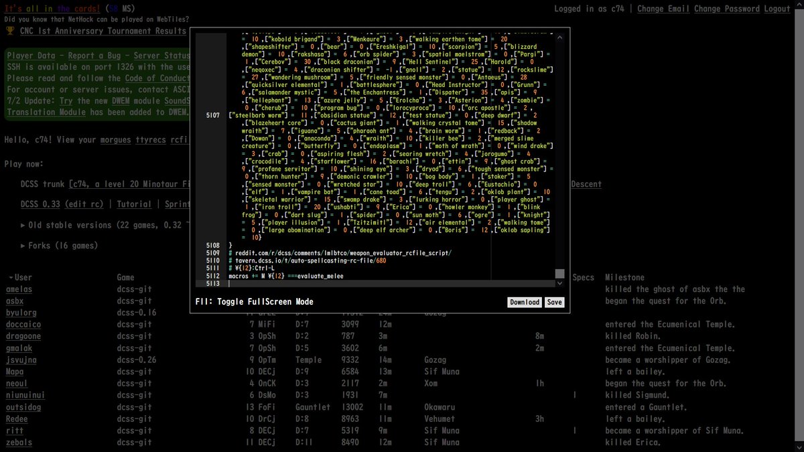Click "killed Erica." milestone text
Screen dimensions: 804x452
point(632,443)
